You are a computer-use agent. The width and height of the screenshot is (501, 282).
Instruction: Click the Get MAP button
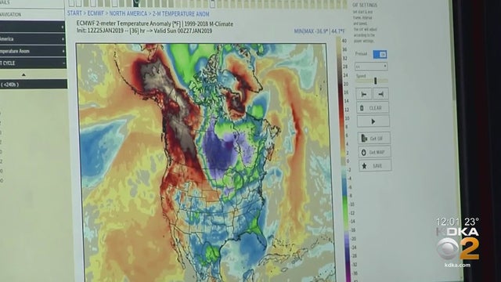374,152
